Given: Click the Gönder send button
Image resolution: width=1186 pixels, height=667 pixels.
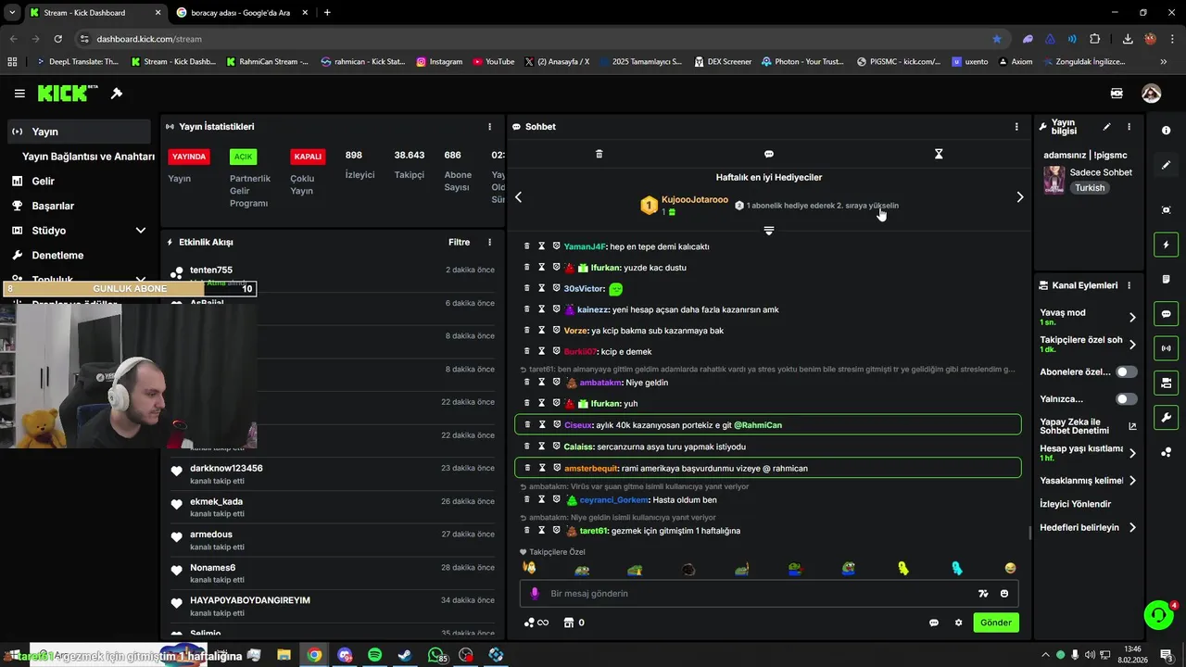Looking at the screenshot, I should 996,623.
